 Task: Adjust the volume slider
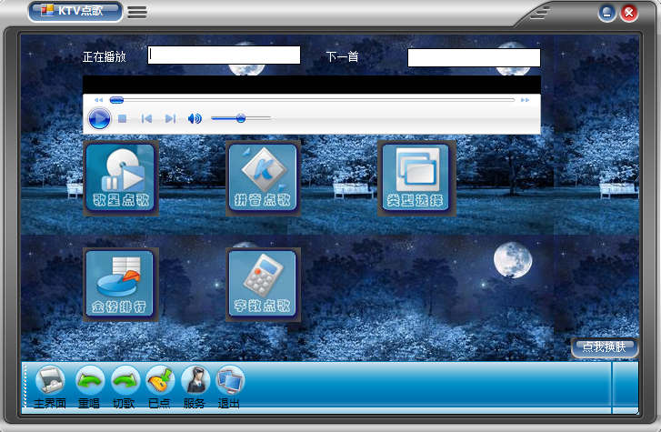[241, 118]
